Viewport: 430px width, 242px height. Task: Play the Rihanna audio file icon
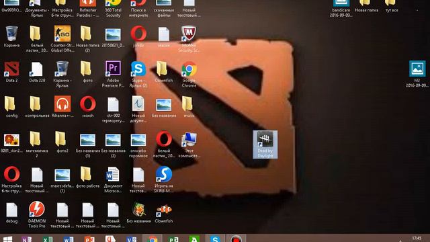point(62,107)
